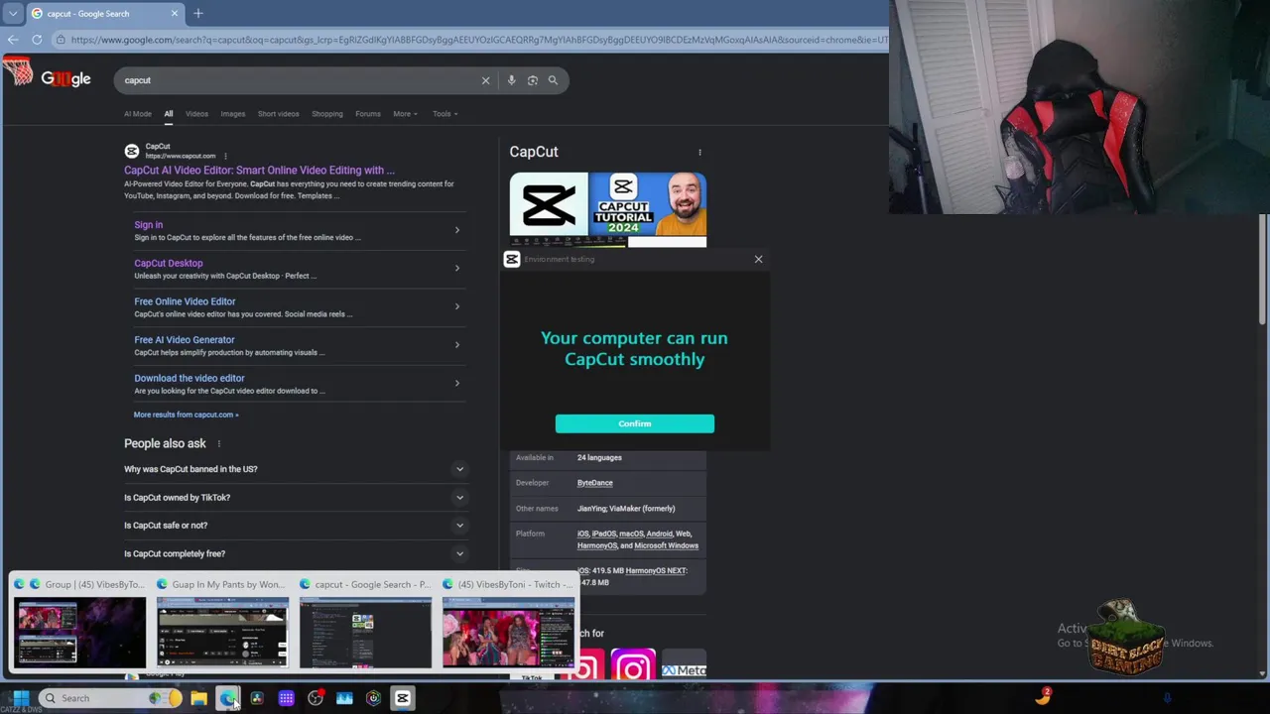Click More results from capcut.com
The image size is (1270, 714).
pos(187,415)
